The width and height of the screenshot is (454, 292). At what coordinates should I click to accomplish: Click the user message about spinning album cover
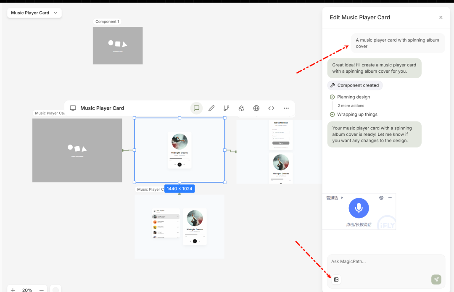[398, 43]
